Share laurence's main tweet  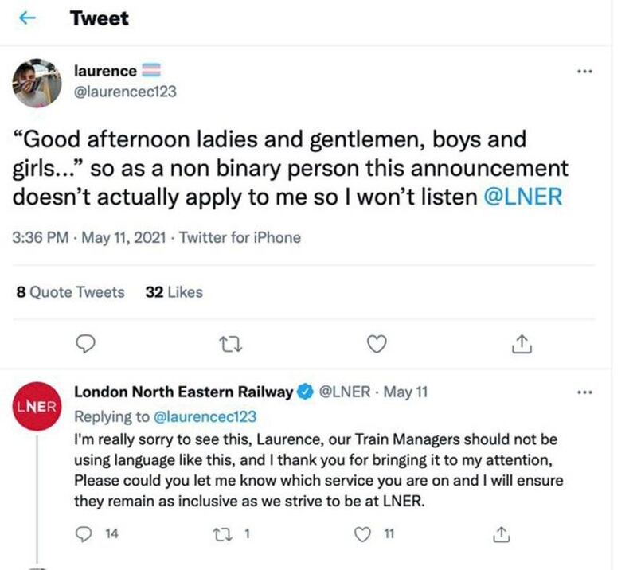tap(520, 343)
